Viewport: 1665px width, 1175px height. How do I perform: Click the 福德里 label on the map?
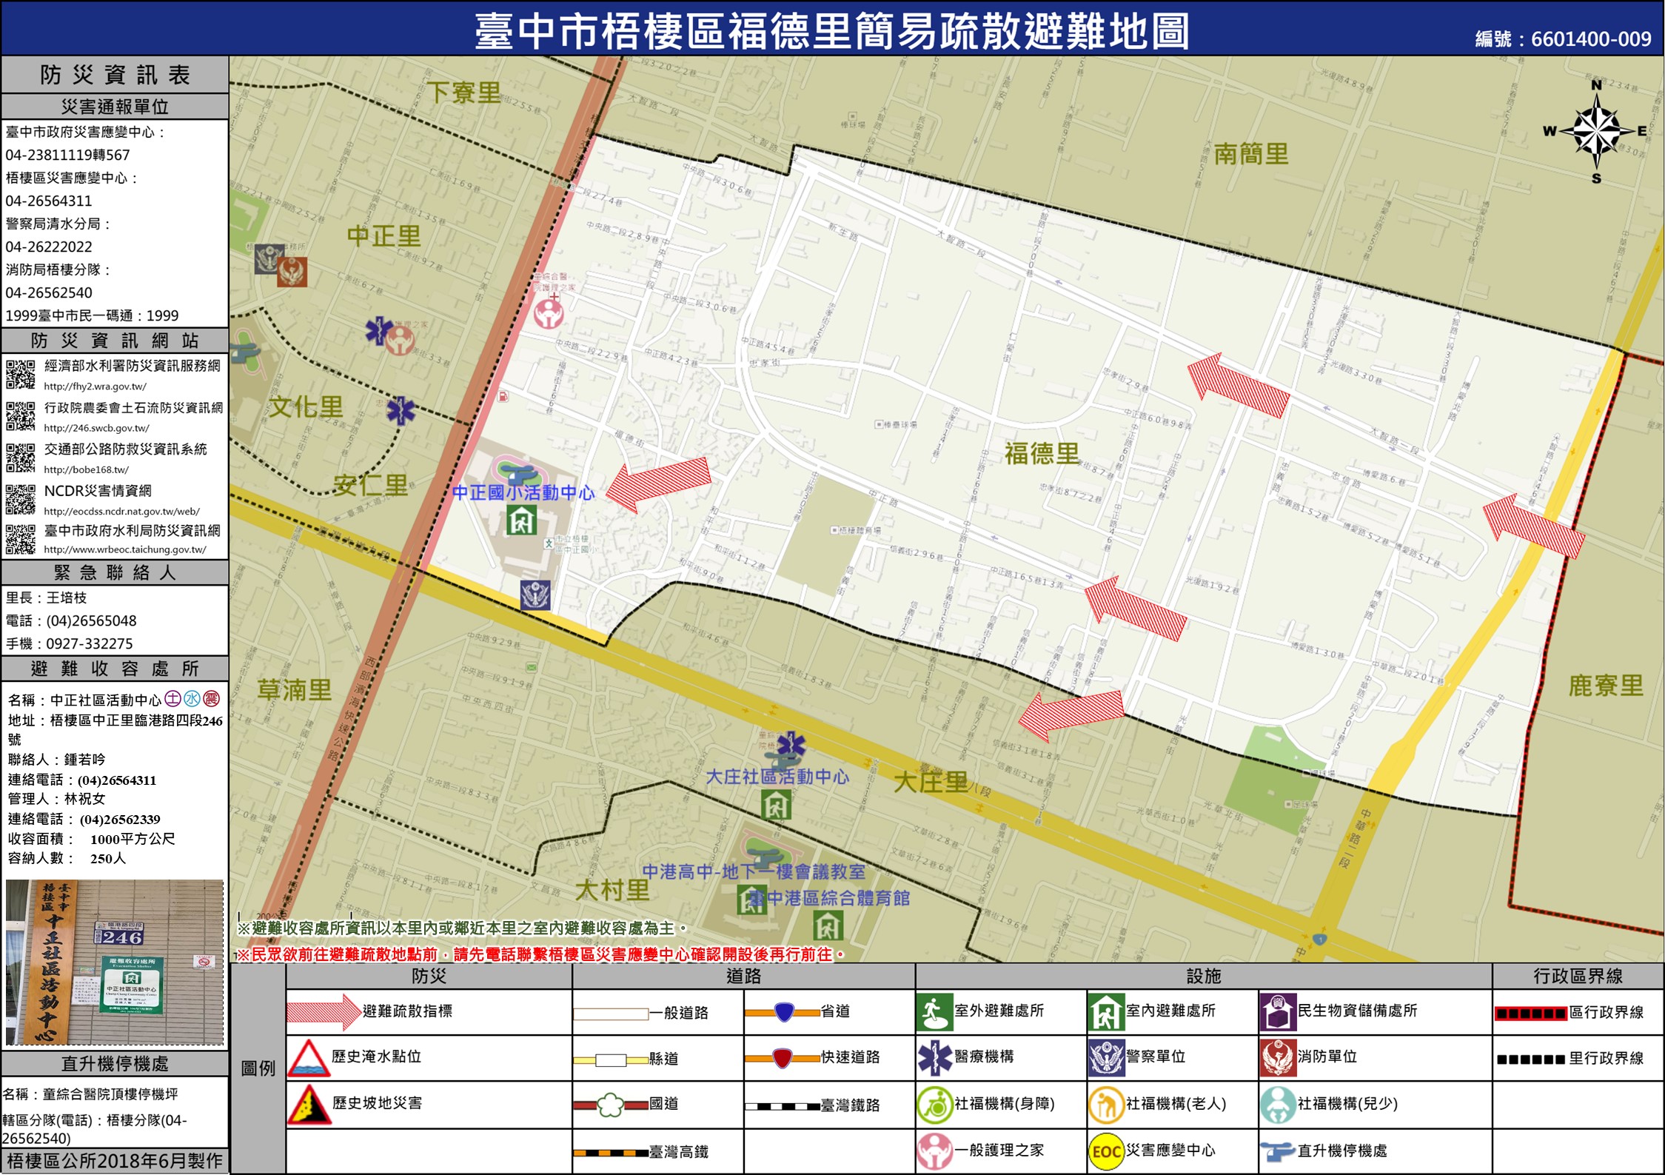[x=1041, y=453]
